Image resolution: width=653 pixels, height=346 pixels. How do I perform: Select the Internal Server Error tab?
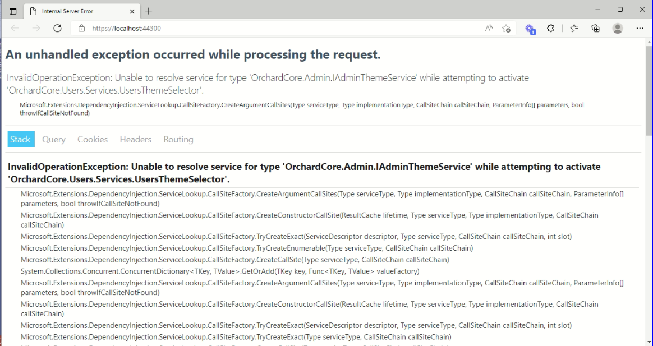[82, 11]
